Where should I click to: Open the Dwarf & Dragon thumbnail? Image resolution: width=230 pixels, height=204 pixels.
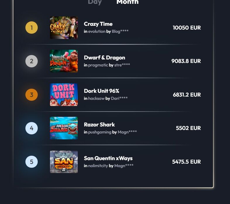(64, 61)
